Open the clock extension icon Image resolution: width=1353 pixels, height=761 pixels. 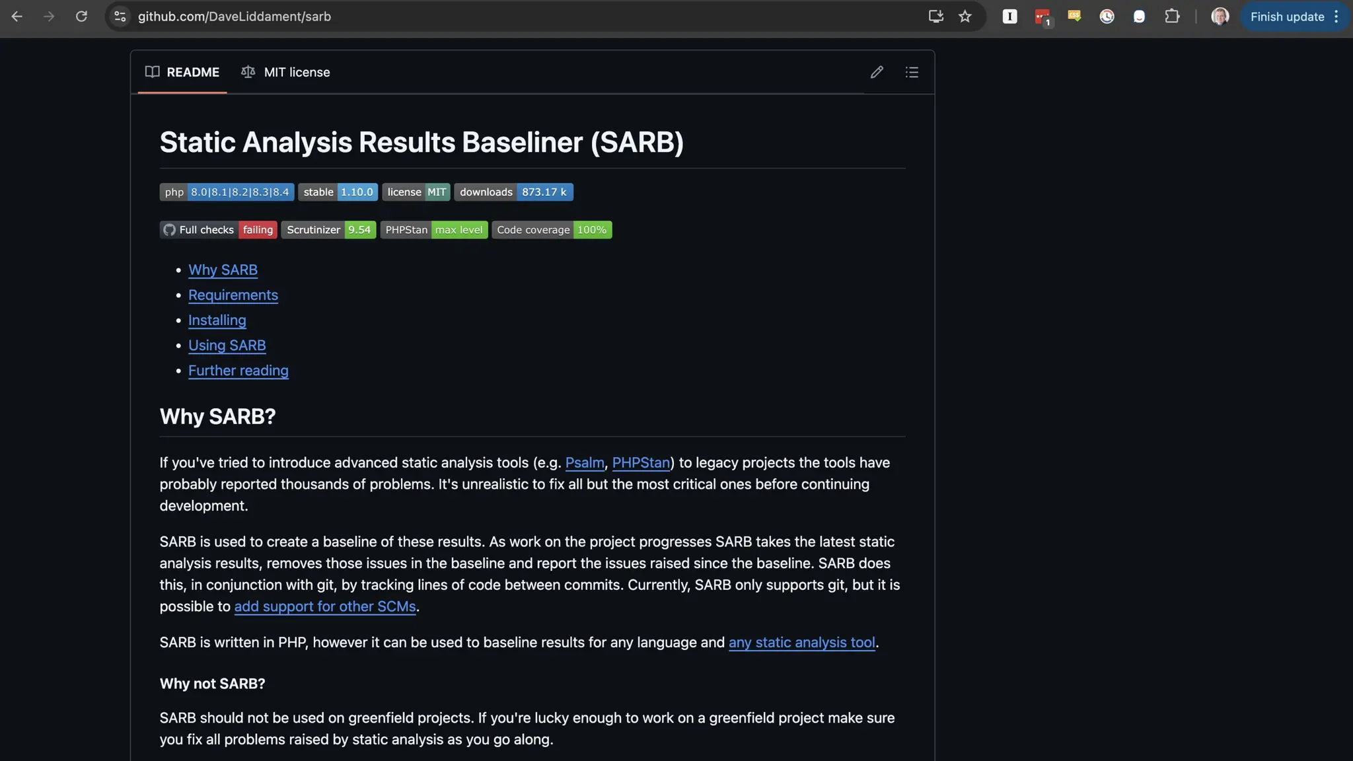tap(1107, 17)
